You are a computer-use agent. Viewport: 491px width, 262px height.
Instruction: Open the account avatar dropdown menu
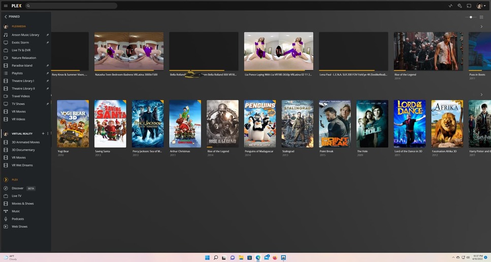(x=481, y=6)
